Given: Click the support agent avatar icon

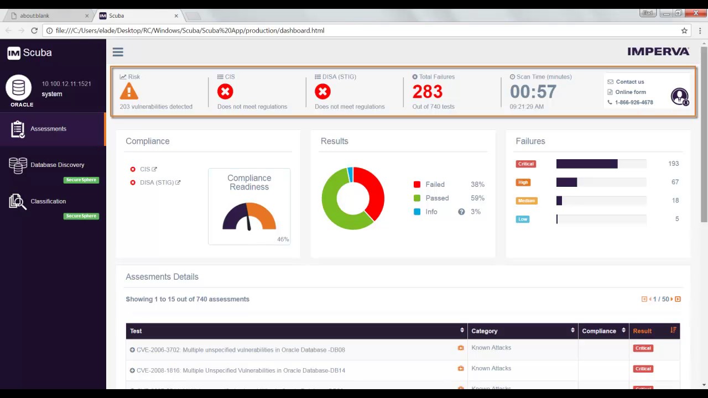Looking at the screenshot, I should 679,97.
